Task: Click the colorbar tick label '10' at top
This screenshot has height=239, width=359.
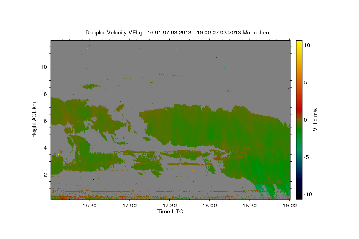Action: (x=307, y=45)
